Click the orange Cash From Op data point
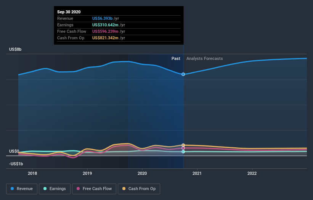The height and width of the screenshot is (200, 313). pyautogui.click(x=183, y=145)
